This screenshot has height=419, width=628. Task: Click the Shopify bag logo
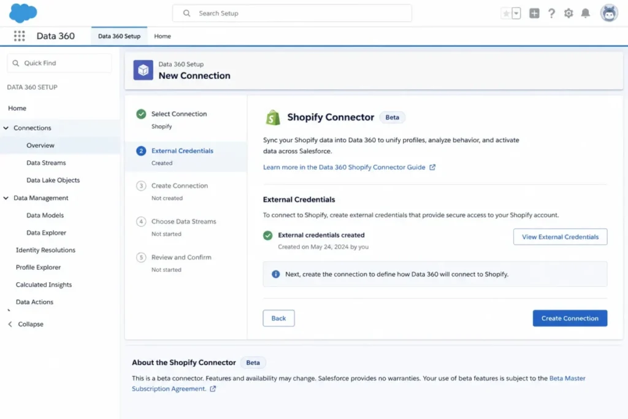pos(273,117)
